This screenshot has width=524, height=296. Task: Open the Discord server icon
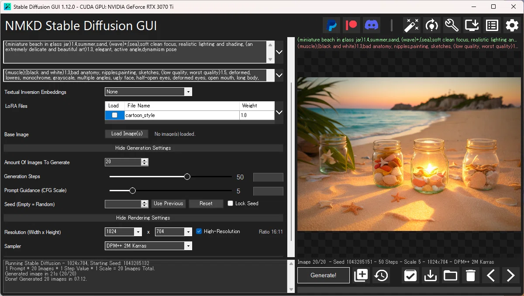point(372,25)
